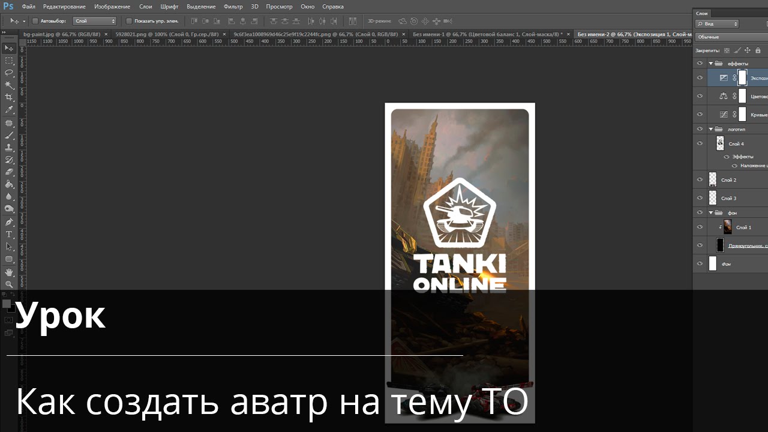Open the Photoshop Ps logo icon

(x=8, y=7)
